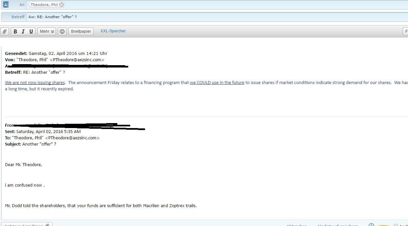The image size is (408, 226).
Task: Place cursor in the quoted 'To: Theodore, Phil' line
Action: point(52,138)
